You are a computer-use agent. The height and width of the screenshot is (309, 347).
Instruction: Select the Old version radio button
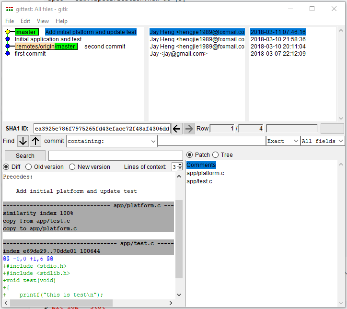(x=28, y=167)
